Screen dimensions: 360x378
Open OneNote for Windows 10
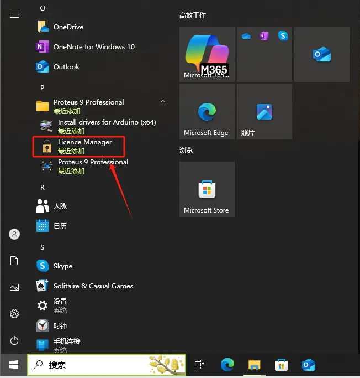[100, 47]
